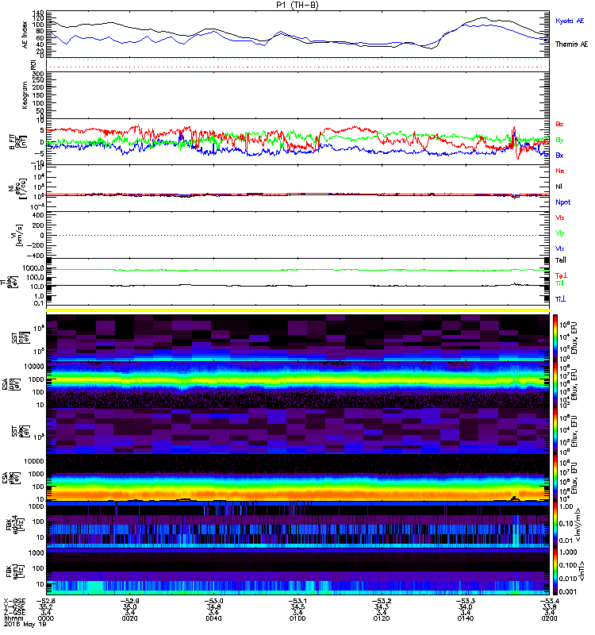Click the blue Ti perpendicular legend label
Screen dimensions: 595x635
coord(560,299)
